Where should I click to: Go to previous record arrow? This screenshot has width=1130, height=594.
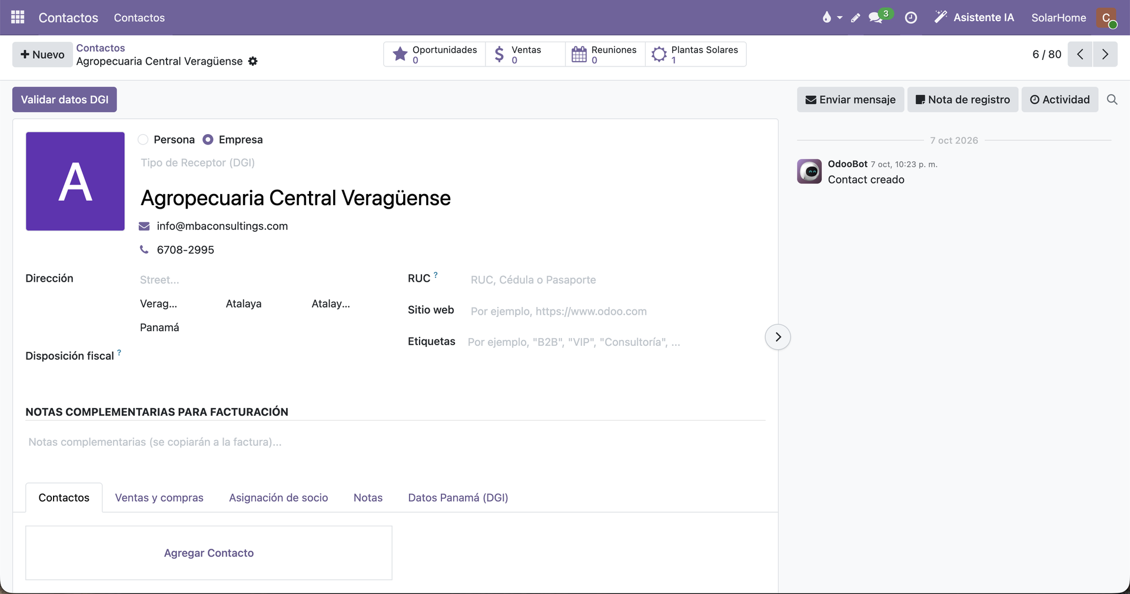coord(1080,54)
